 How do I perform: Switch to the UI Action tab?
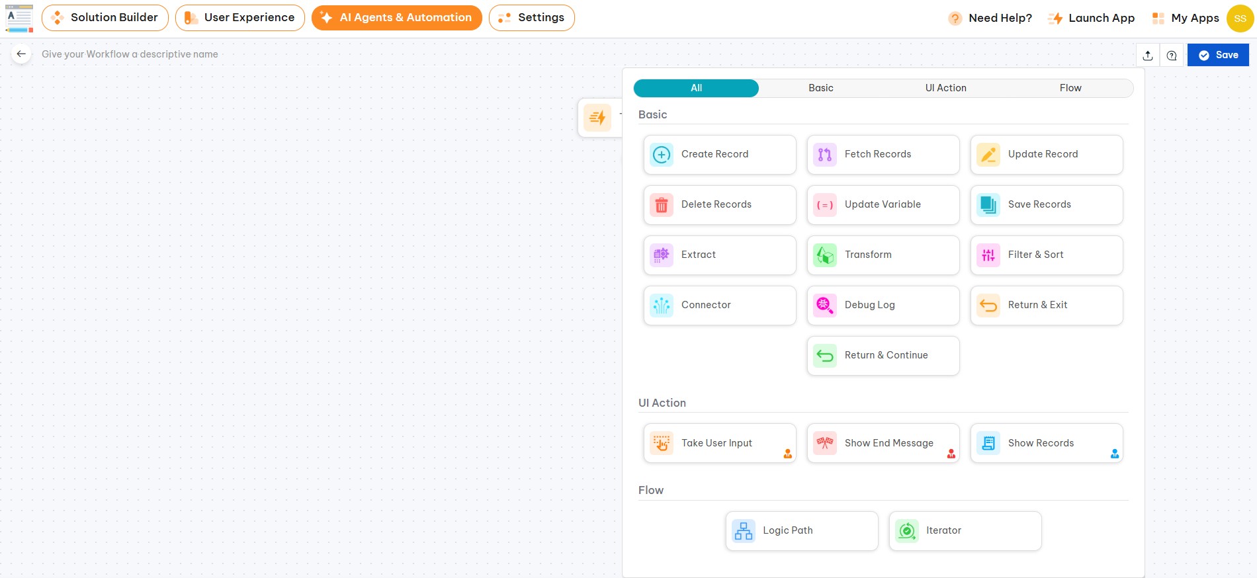pyautogui.click(x=946, y=88)
